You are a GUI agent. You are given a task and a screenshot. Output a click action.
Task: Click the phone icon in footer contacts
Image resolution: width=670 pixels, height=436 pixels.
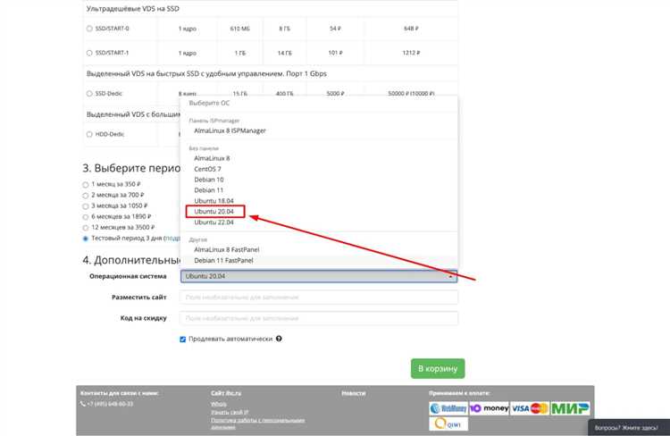pos(82,404)
